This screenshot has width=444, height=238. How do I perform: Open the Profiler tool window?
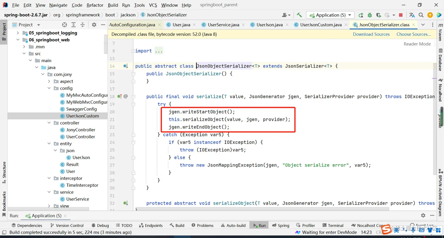(305, 225)
